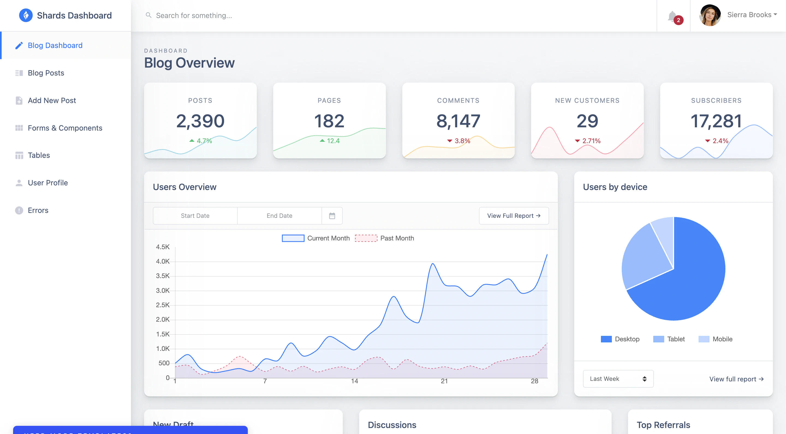Click the User Profile person icon
Viewport: 786px width, 434px height.
[x=19, y=183]
